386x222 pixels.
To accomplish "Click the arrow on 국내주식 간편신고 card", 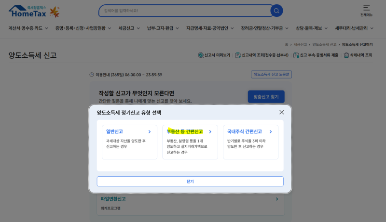I will 271,131.
